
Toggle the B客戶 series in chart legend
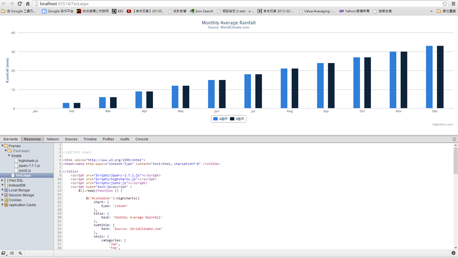tap(237, 119)
